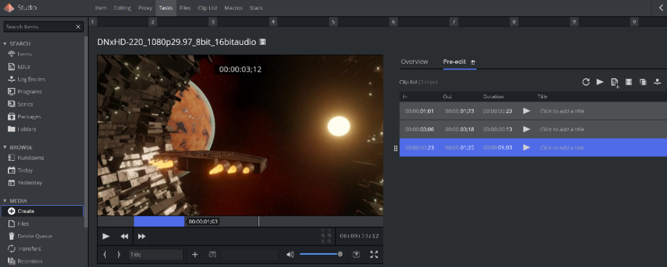
Task: Open the Proxy menu
Action: click(145, 8)
